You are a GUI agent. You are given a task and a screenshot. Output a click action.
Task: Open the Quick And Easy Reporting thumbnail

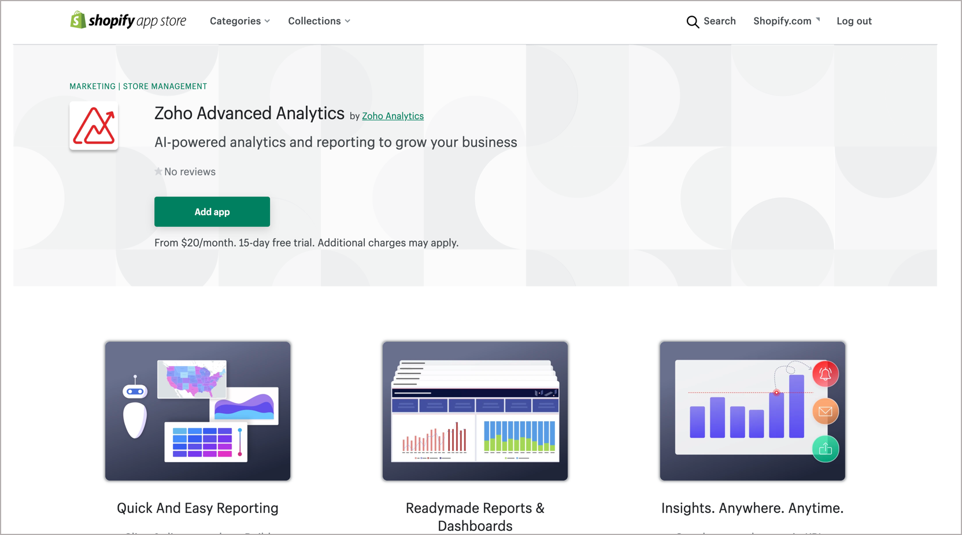198,411
